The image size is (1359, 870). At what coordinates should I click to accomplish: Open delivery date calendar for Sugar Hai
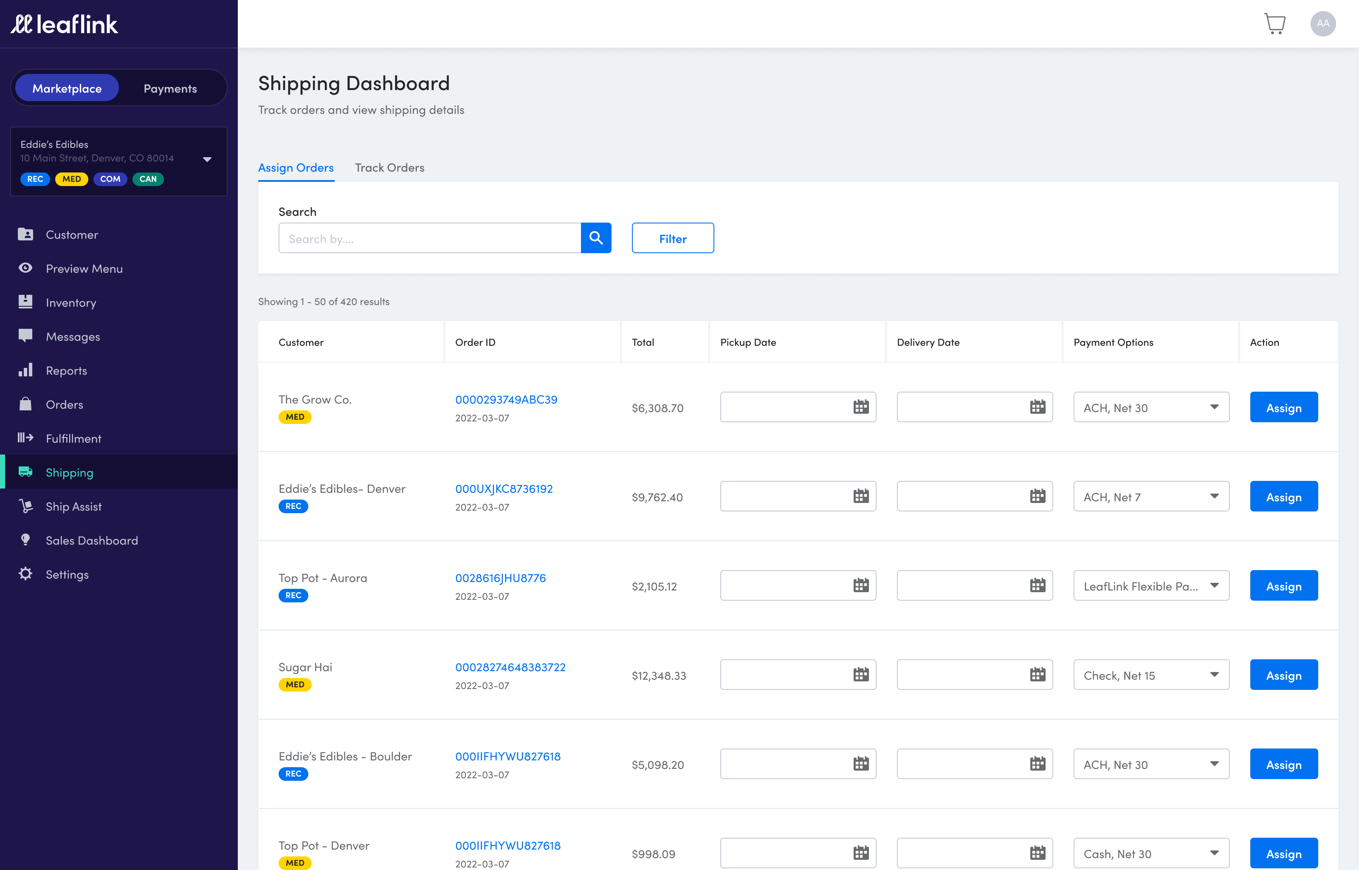pos(1037,675)
